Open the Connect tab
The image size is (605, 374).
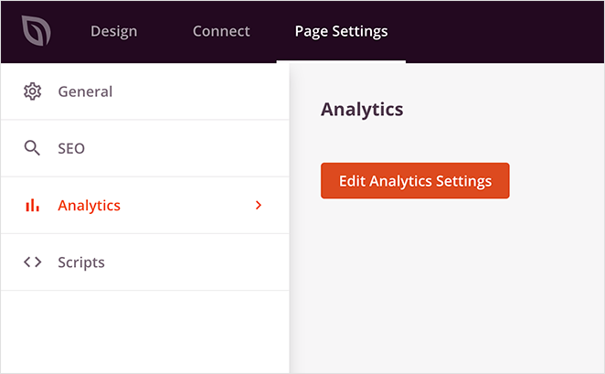(x=221, y=31)
